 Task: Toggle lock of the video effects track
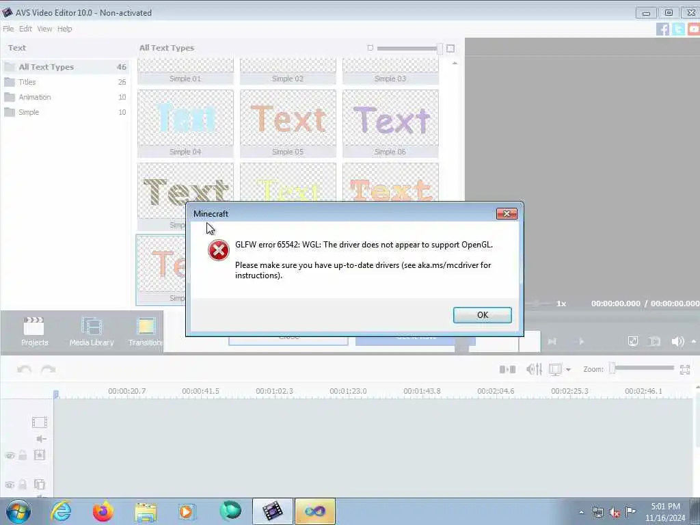point(23,455)
